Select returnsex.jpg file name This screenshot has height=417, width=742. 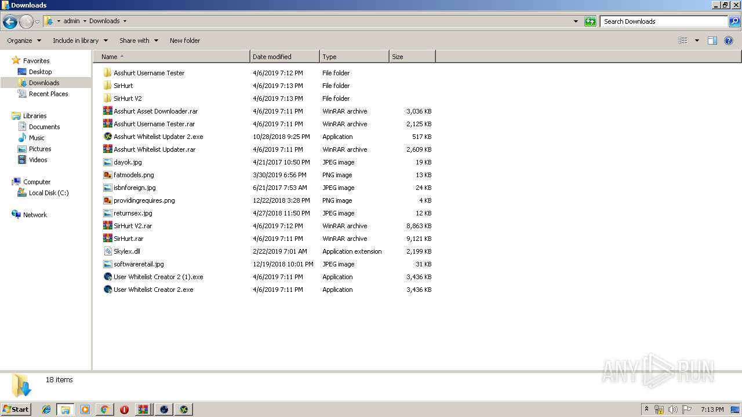coord(133,213)
